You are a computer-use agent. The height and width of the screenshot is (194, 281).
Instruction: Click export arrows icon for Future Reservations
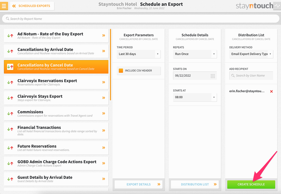(10, 148)
